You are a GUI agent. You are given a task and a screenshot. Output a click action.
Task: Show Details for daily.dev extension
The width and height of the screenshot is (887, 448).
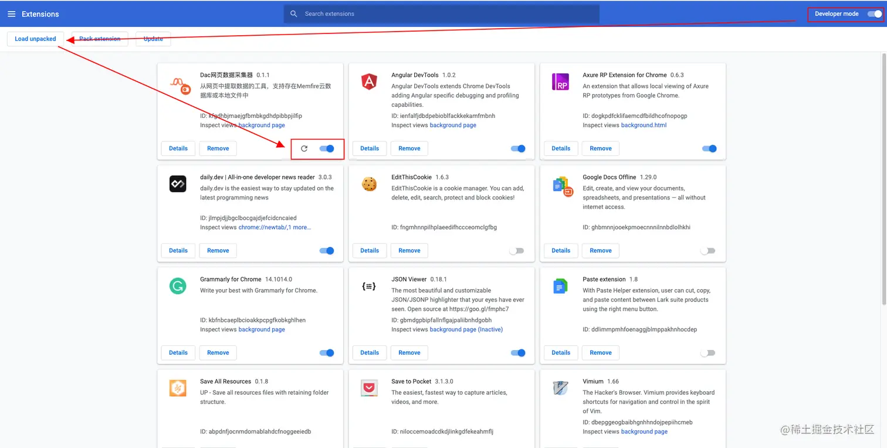click(x=178, y=250)
